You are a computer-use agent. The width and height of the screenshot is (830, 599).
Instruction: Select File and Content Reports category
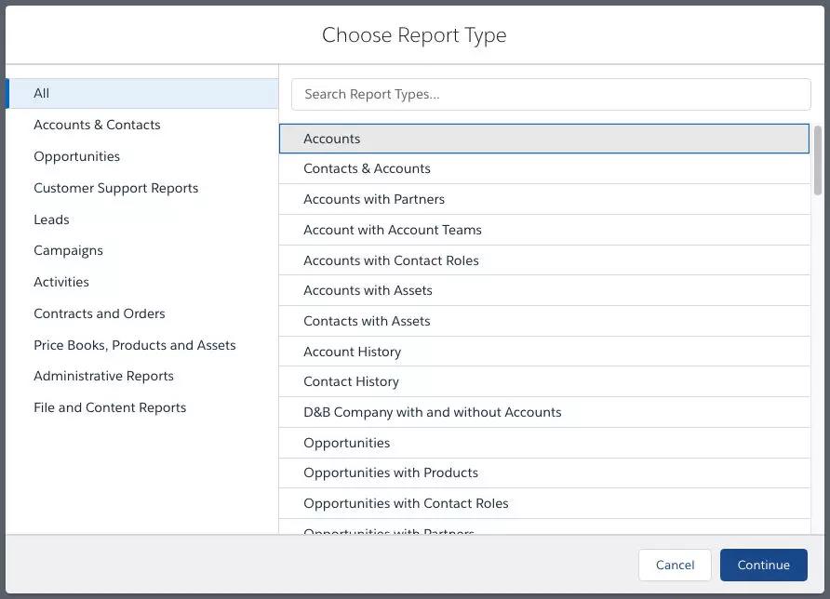click(110, 407)
